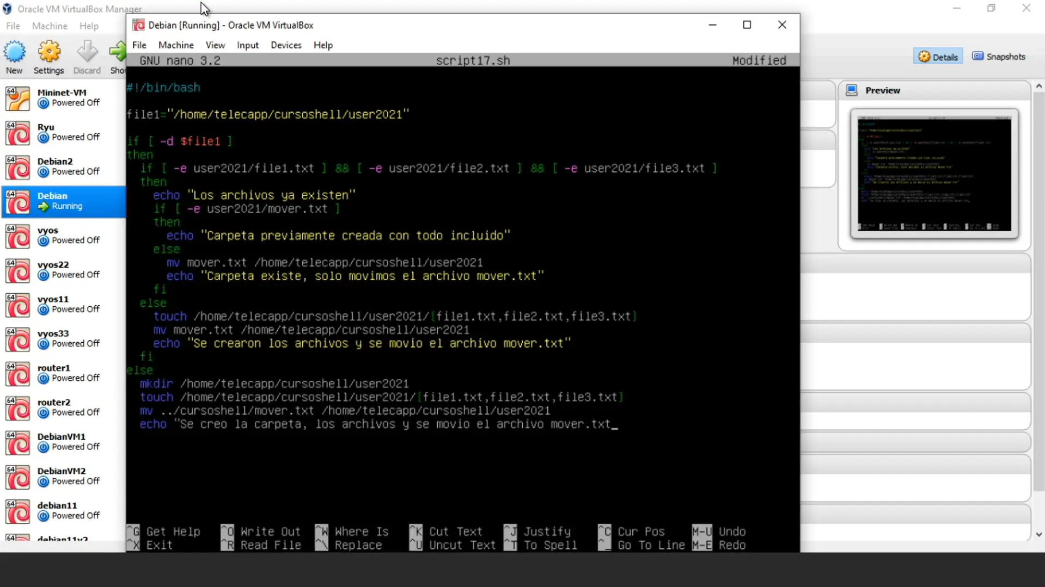Screen dimensions: 1045x587
Task: Select the running Debian VM entry
Action: pos(63,201)
